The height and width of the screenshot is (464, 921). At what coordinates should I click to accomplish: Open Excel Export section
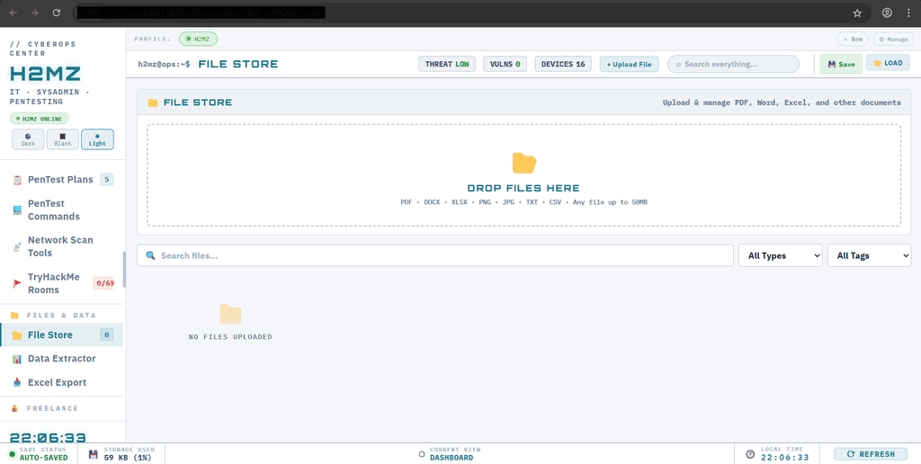[62, 382]
